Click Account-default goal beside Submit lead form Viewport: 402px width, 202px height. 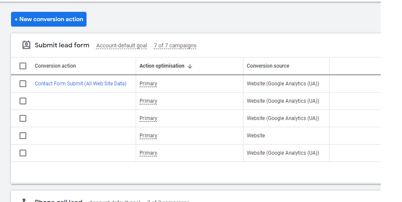point(121,46)
